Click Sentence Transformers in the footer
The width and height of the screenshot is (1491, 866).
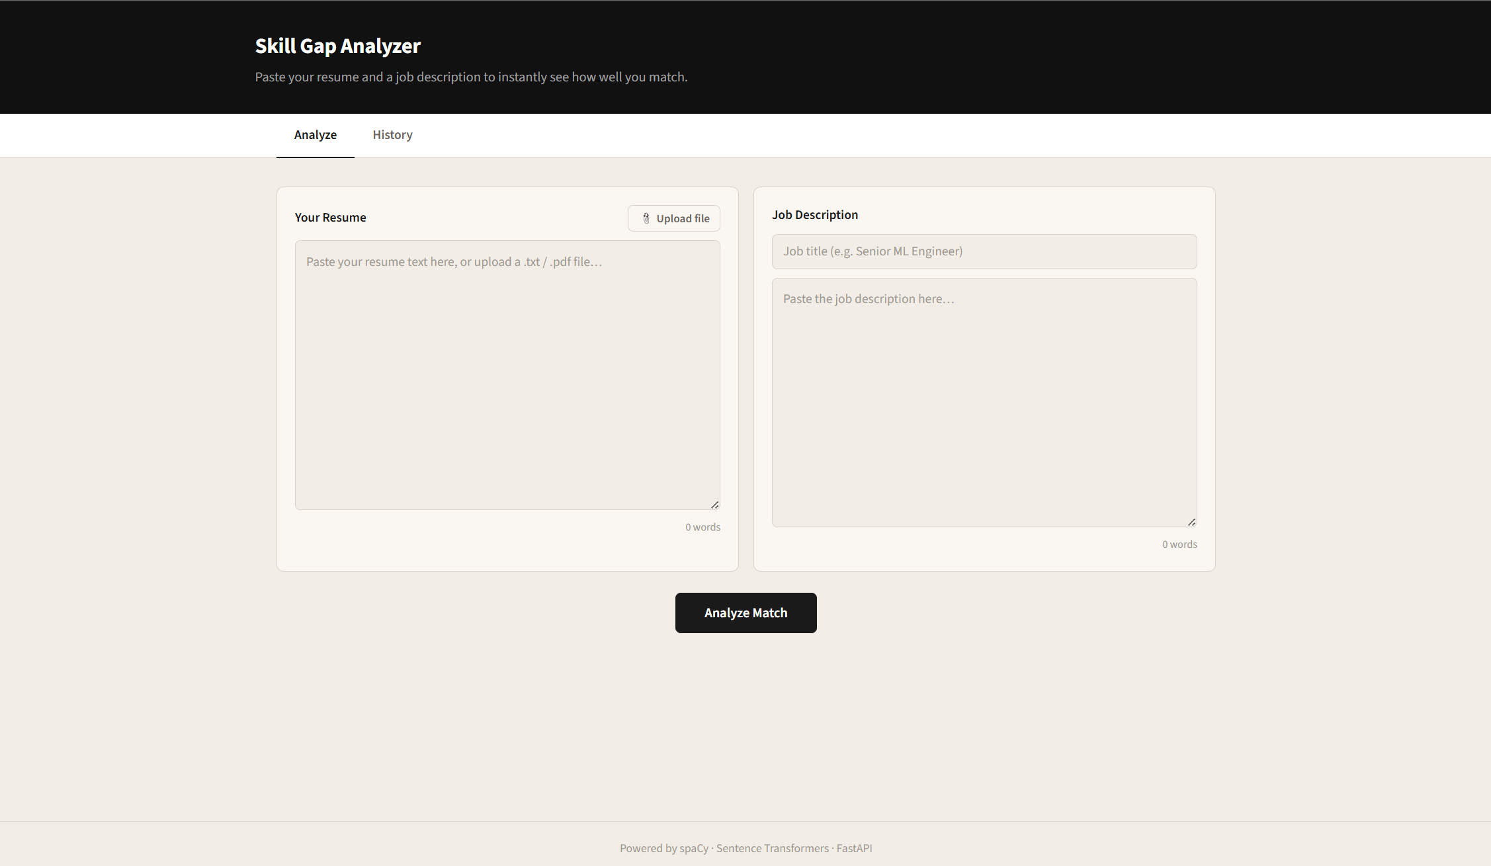click(772, 848)
